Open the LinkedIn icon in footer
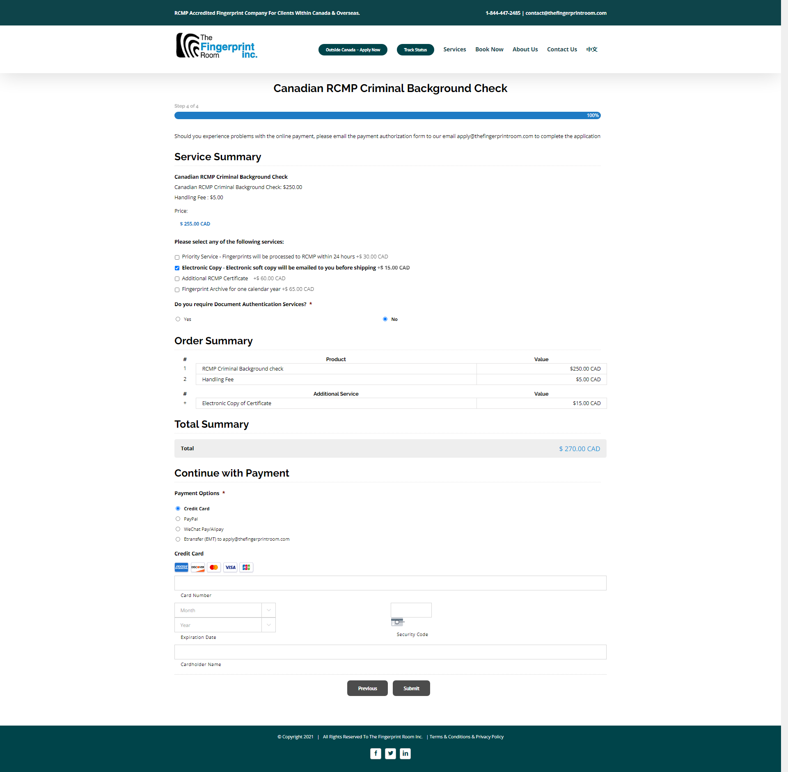The width and height of the screenshot is (788, 772). tap(405, 753)
